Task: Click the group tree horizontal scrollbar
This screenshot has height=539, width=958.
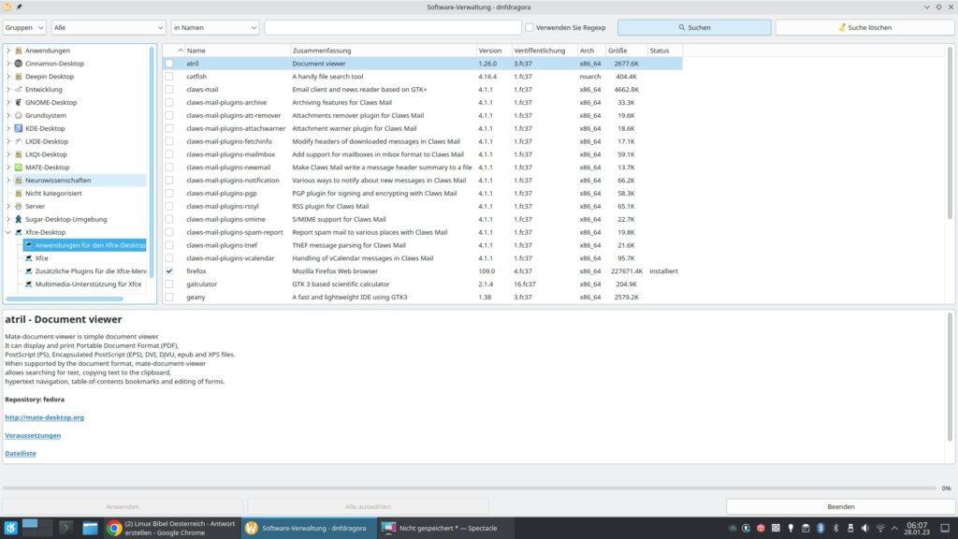Action: [65, 299]
